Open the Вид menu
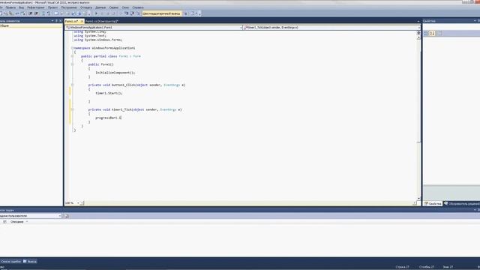The width and height of the screenshot is (480, 270). 21,7
